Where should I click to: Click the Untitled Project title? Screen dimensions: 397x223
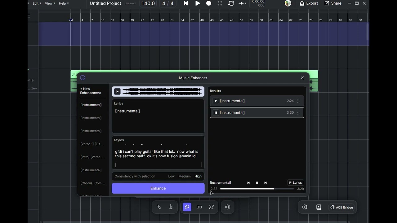105,3
